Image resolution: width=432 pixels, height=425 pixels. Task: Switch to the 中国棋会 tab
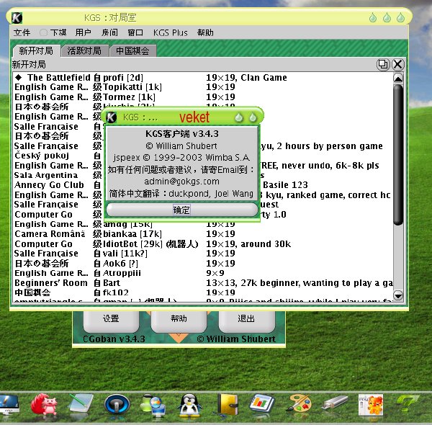pos(132,50)
